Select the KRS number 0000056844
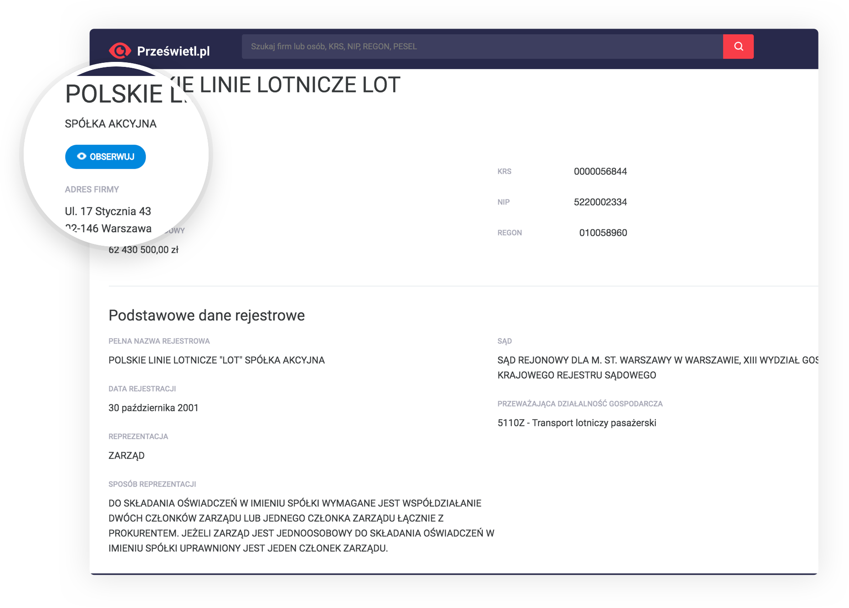The width and height of the screenshot is (849, 608). click(600, 172)
